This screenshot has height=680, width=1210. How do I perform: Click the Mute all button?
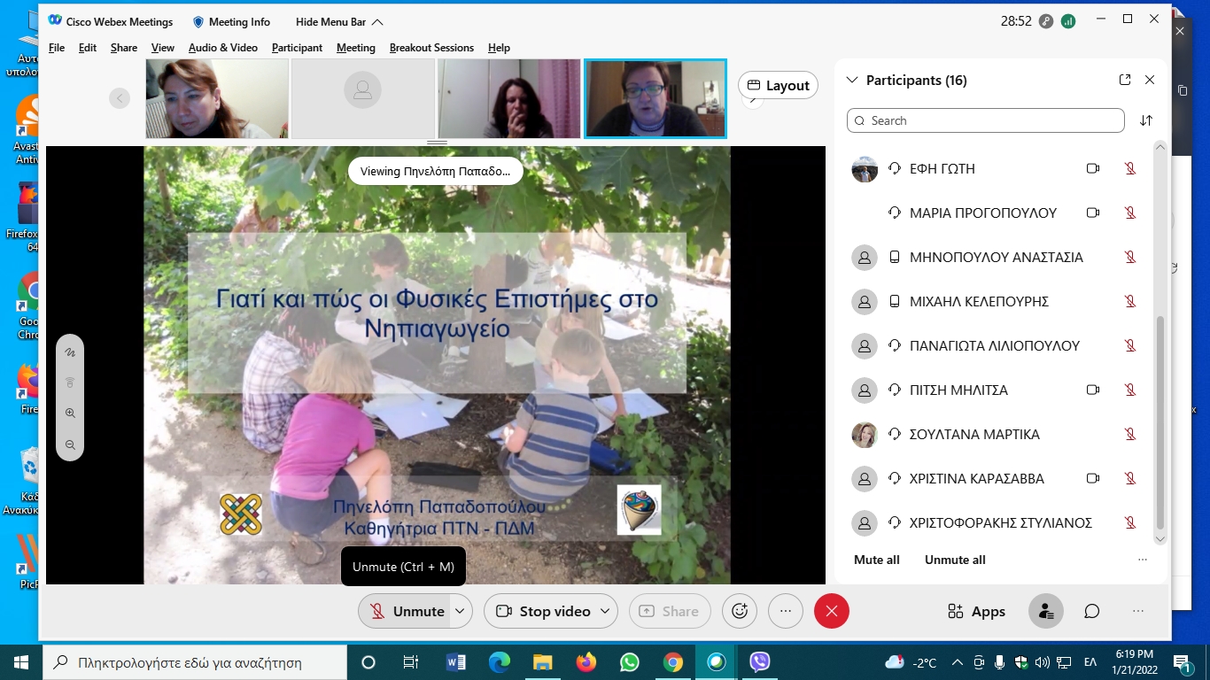(876, 560)
